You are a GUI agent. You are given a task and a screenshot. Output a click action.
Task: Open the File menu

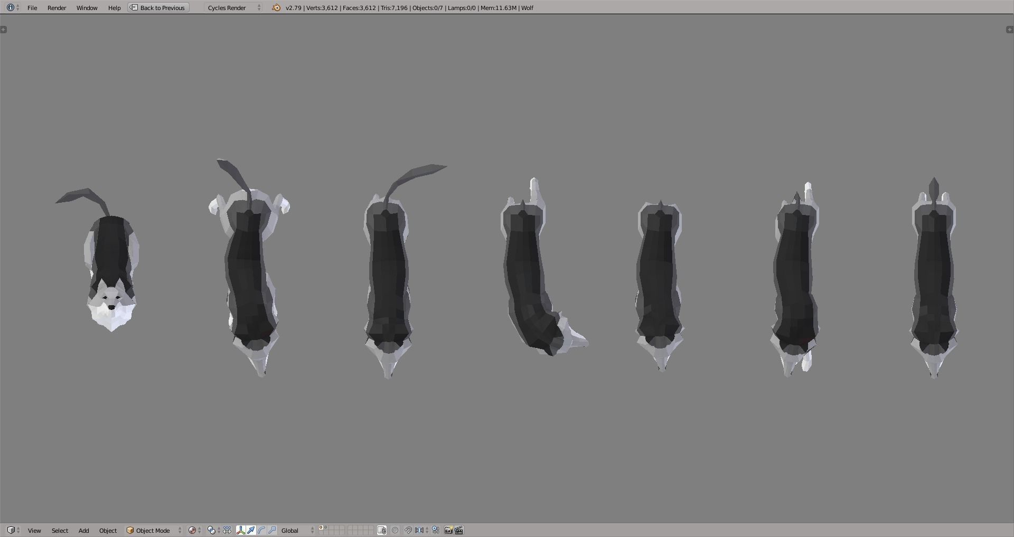pos(32,7)
